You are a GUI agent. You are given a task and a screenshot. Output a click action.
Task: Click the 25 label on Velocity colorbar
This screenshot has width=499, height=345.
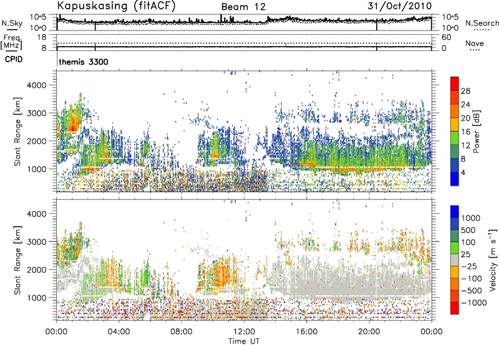465,254
